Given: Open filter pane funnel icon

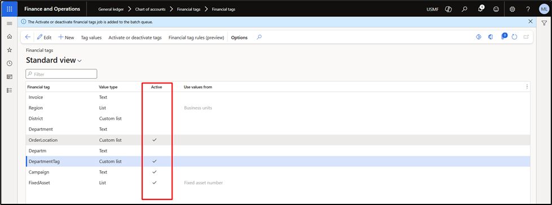Looking at the screenshot, I should pyautogui.click(x=544, y=23).
